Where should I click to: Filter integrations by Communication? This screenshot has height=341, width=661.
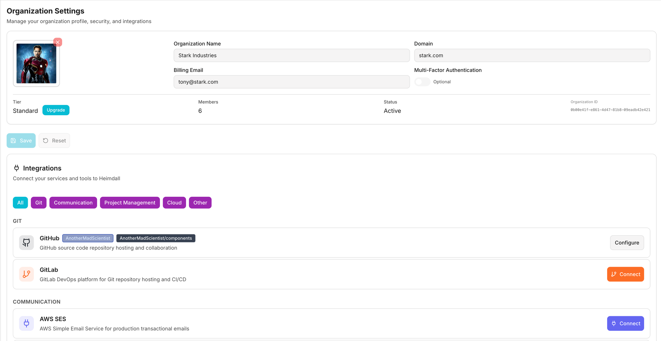73,203
